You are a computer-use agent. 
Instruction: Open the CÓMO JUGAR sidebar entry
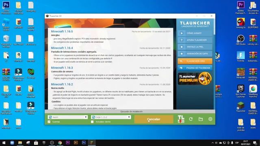pyautogui.click(x=195, y=33)
